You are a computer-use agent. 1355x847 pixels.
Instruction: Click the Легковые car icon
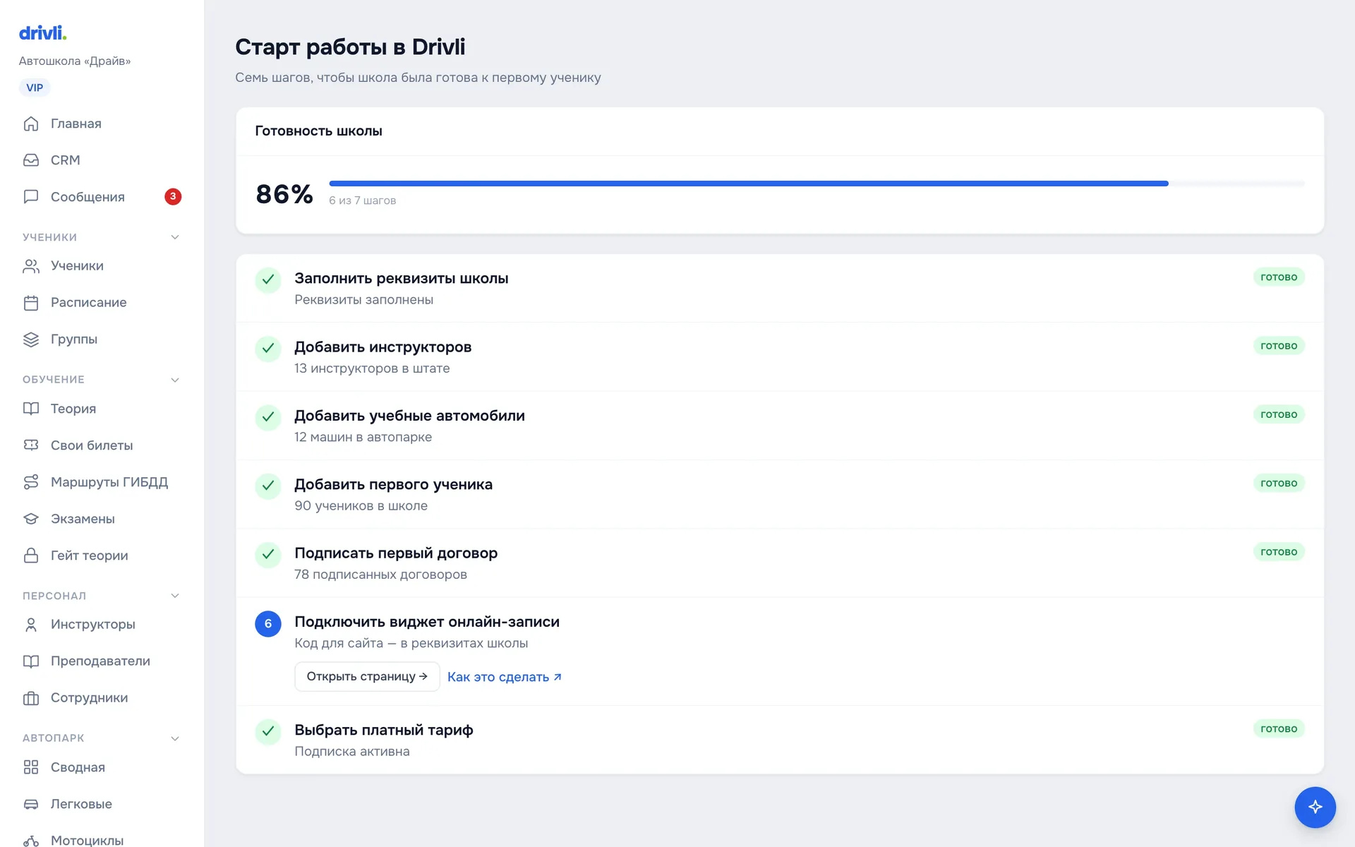(x=31, y=804)
